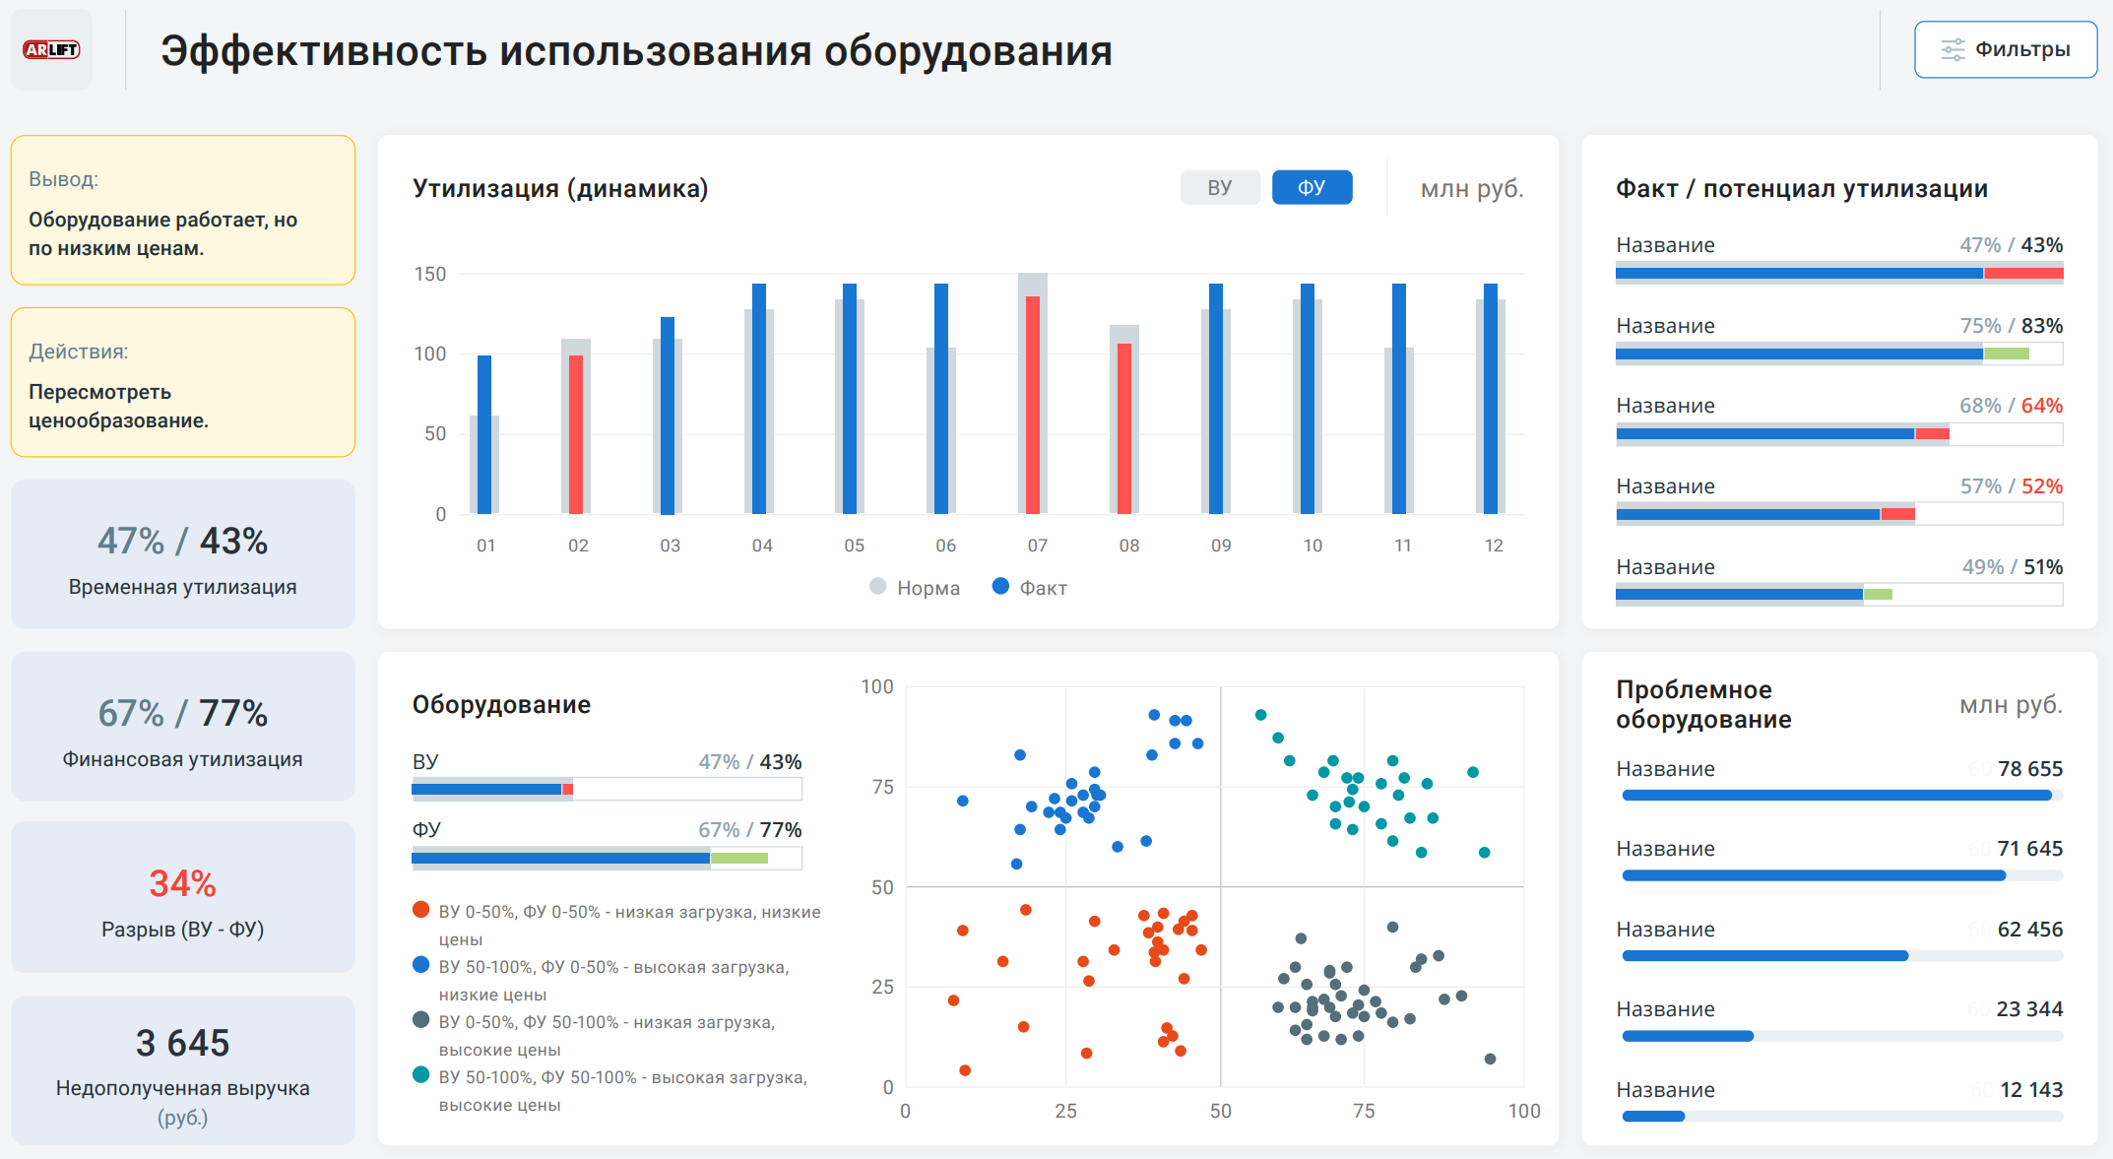Click the blue bar for month 01
This screenshot has width=2113, height=1159.
[484, 434]
